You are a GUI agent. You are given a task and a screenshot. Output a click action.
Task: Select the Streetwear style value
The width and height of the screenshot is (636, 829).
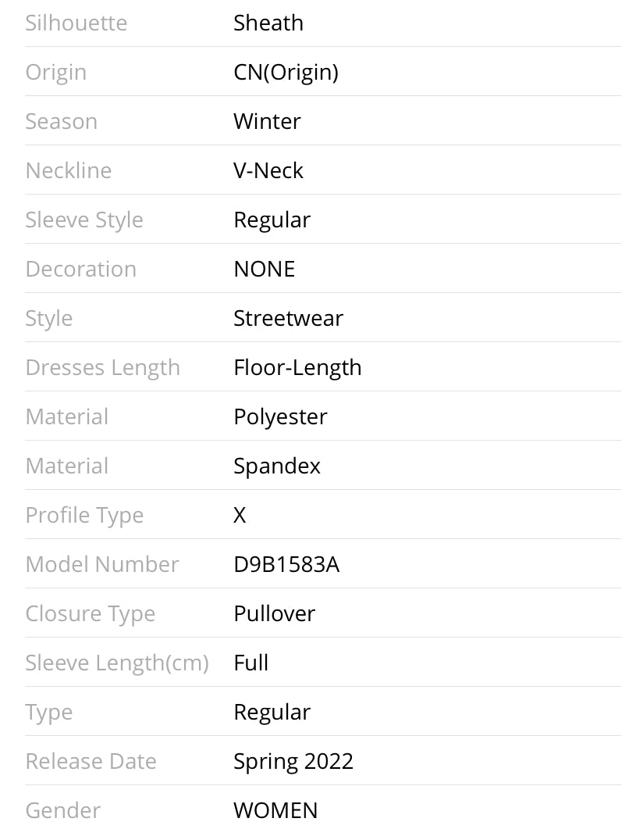tap(288, 318)
